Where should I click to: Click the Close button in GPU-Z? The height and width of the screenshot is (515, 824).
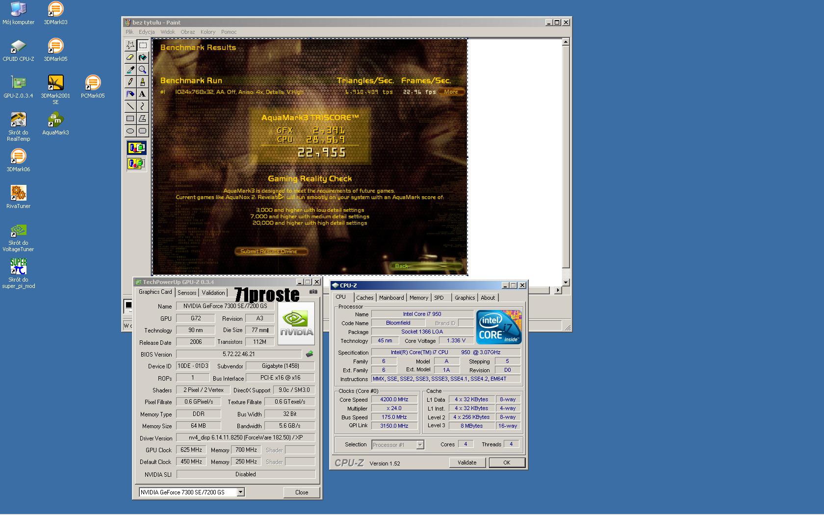pos(302,492)
